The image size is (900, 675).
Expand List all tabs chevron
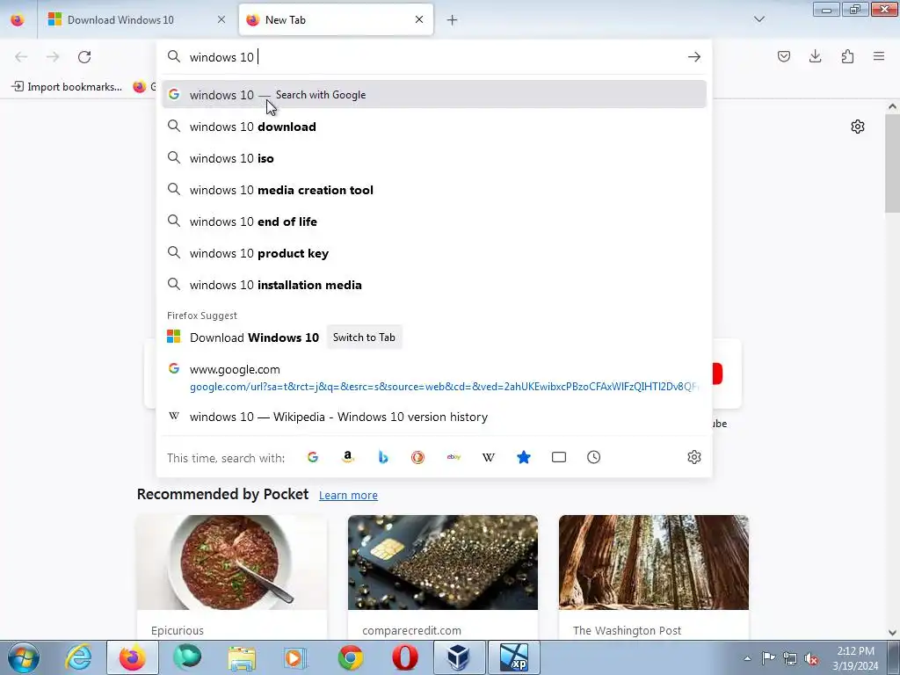pos(759,19)
